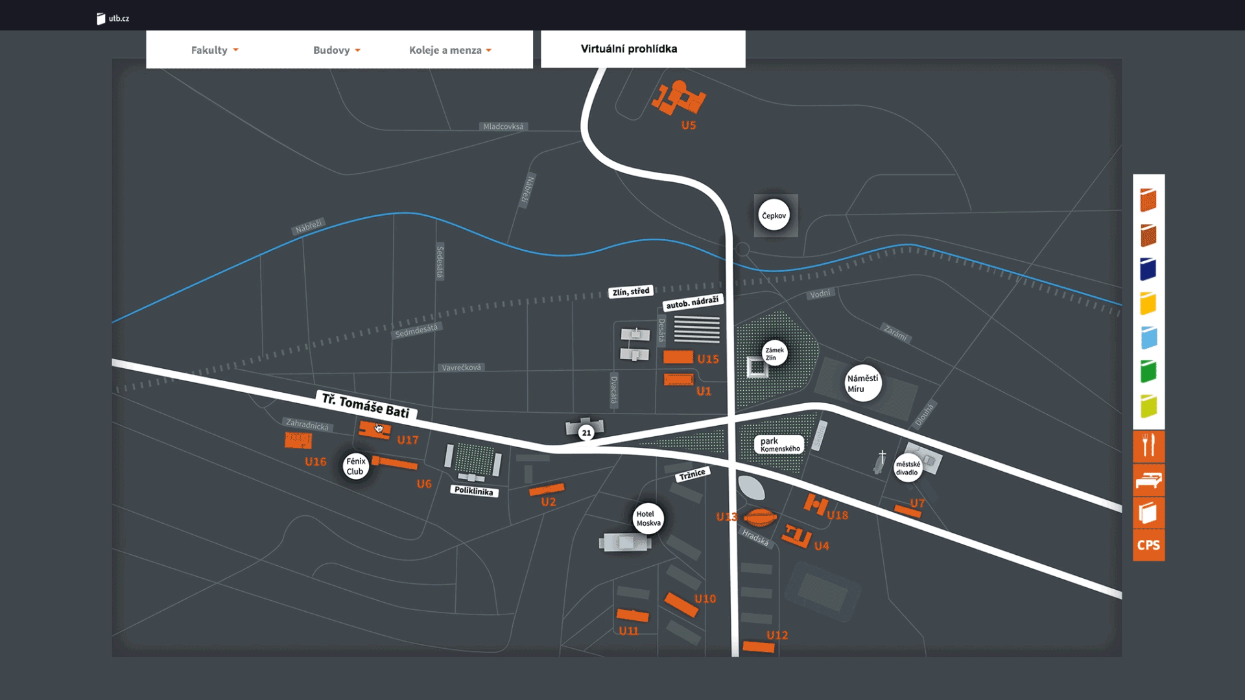Click the lime green faculty book icon

pyautogui.click(x=1148, y=406)
